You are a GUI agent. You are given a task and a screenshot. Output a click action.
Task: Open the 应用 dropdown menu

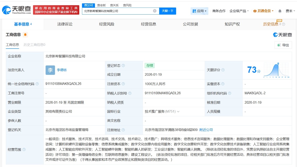point(199,11)
